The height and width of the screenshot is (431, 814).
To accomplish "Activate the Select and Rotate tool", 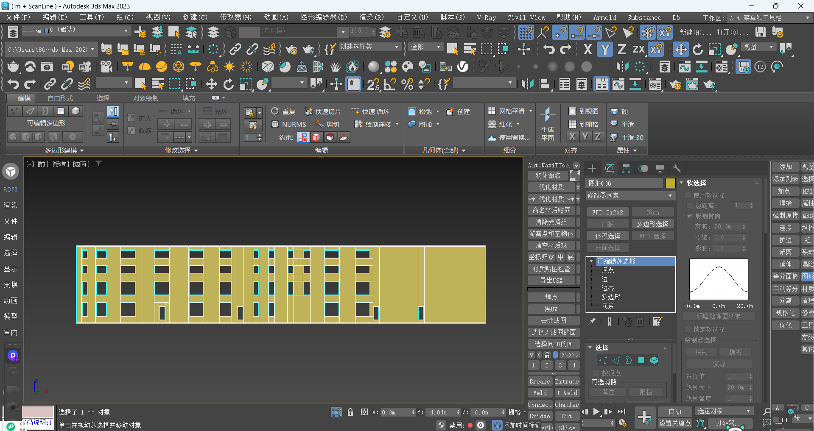I will coord(698,49).
